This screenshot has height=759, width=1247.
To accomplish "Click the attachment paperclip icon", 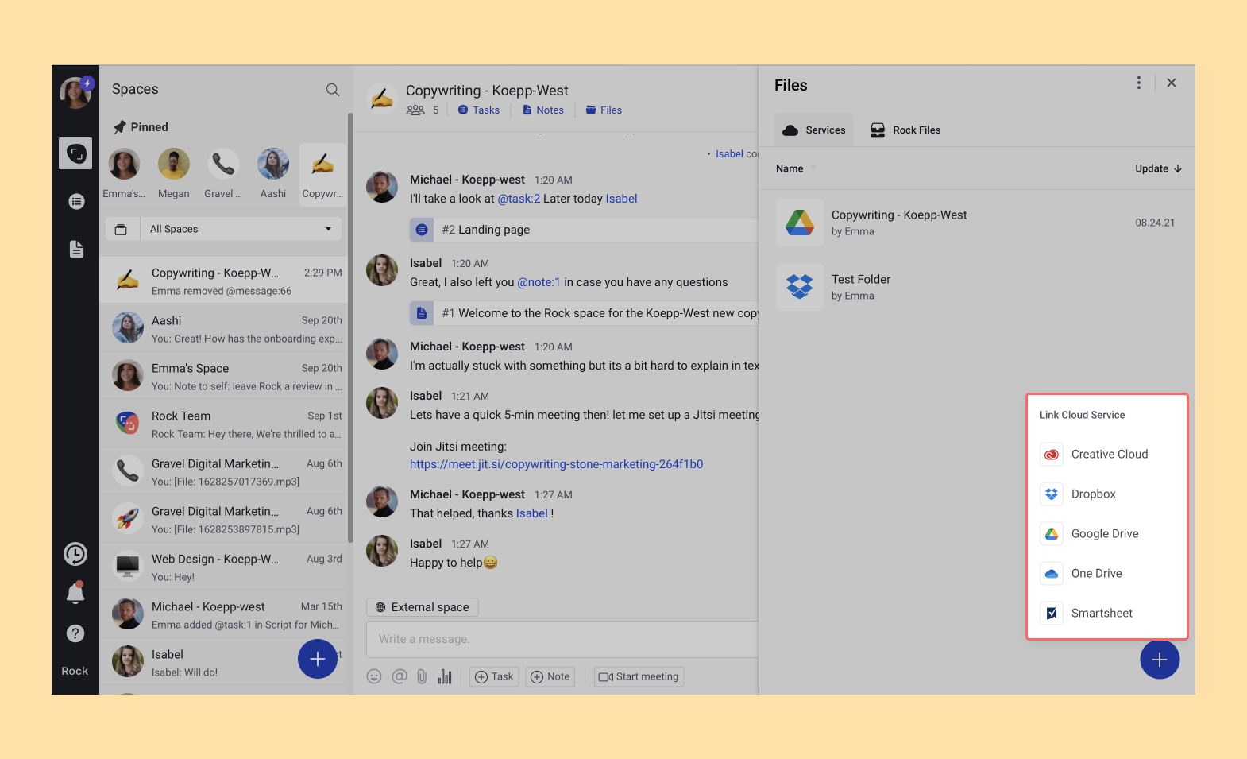I will [422, 676].
